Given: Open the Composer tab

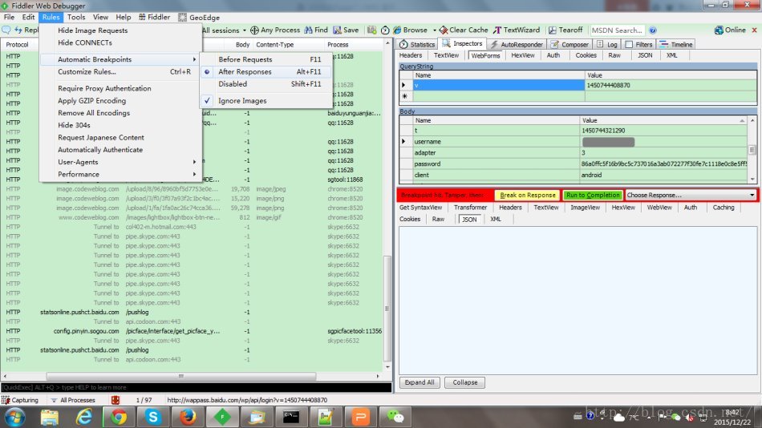Looking at the screenshot, I should (x=569, y=44).
